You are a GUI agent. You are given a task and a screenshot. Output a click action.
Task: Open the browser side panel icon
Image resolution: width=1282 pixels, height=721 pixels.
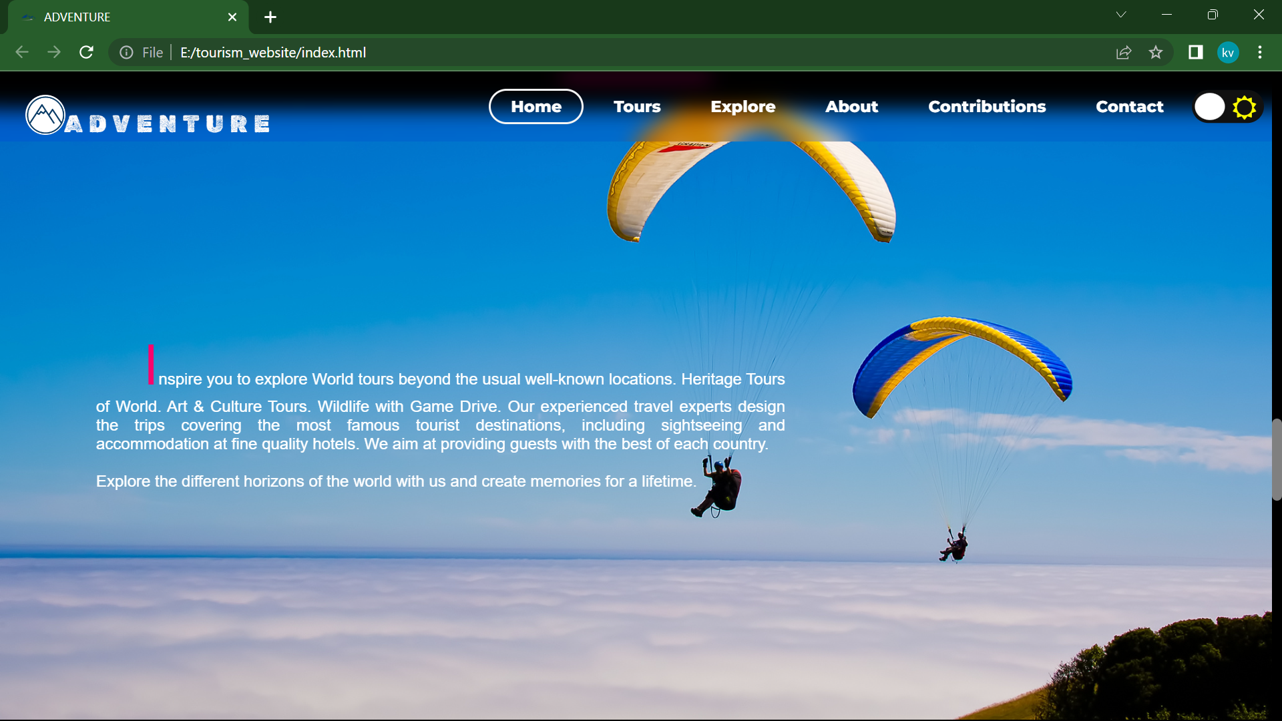point(1195,52)
